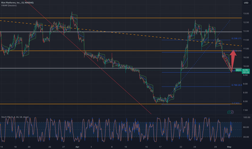
Task: Click the 1 (7.81) Fibonacci level label
Action: point(236,103)
